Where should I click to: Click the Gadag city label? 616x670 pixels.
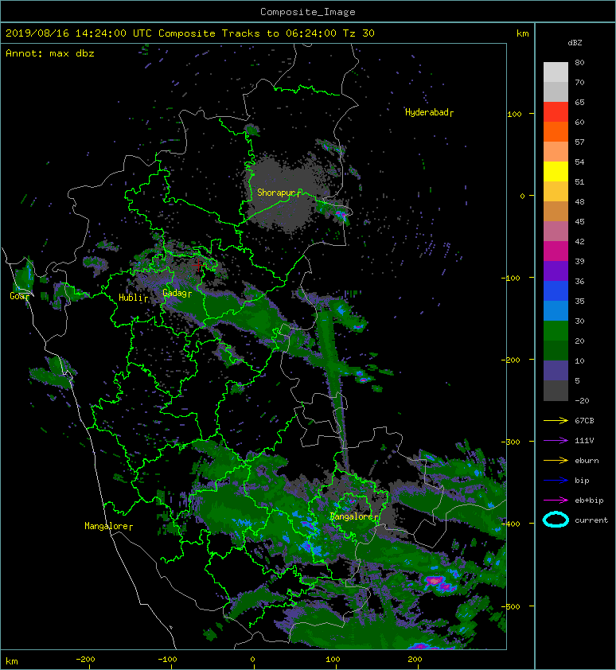point(177,293)
